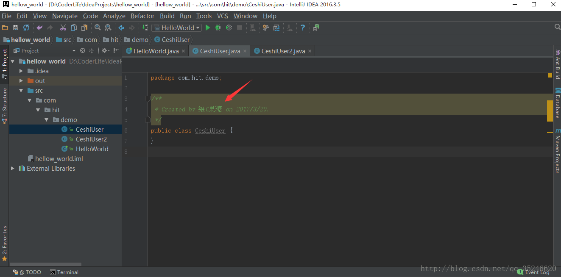The width and height of the screenshot is (561, 277).
Task: Click the Synchronize refresh icon
Action: (26, 28)
